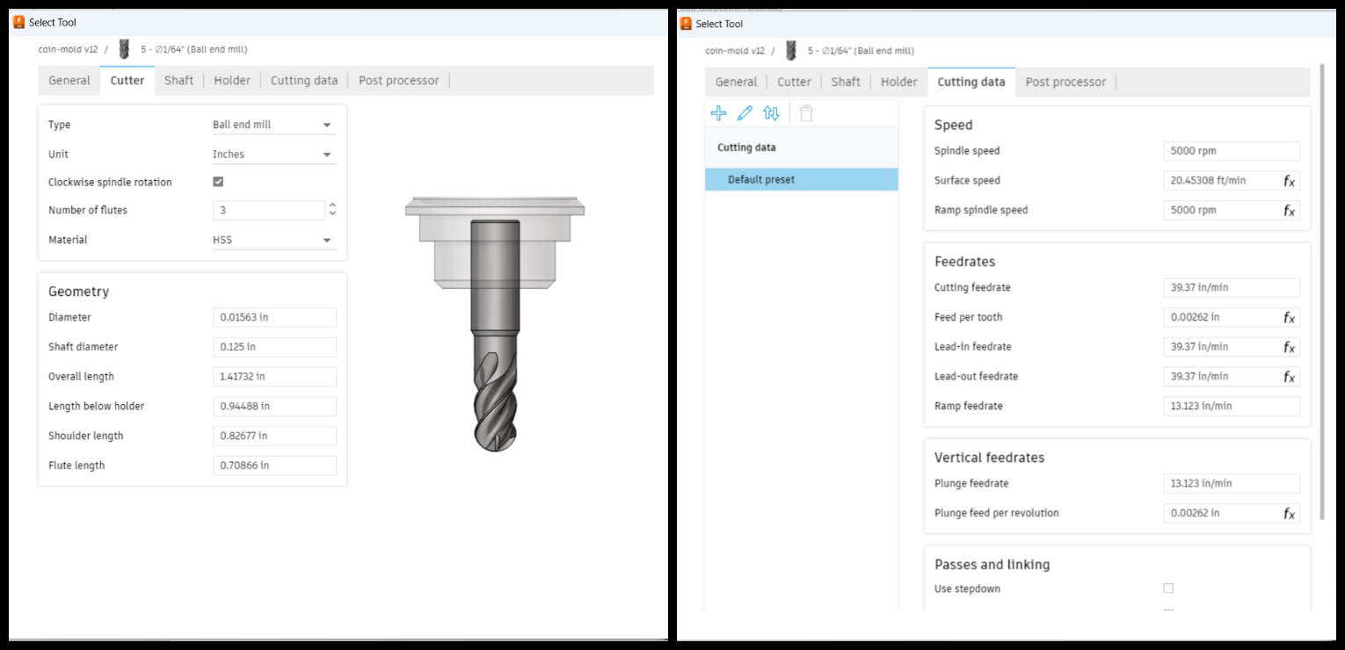This screenshot has height=650, width=1345.
Task: Click the Plunge feedrate field showing 13.123 in/min
Action: tap(1231, 484)
